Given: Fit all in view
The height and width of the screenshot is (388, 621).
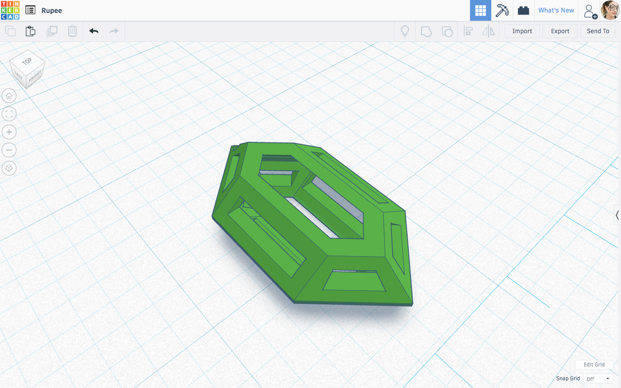Looking at the screenshot, I should pyautogui.click(x=9, y=114).
